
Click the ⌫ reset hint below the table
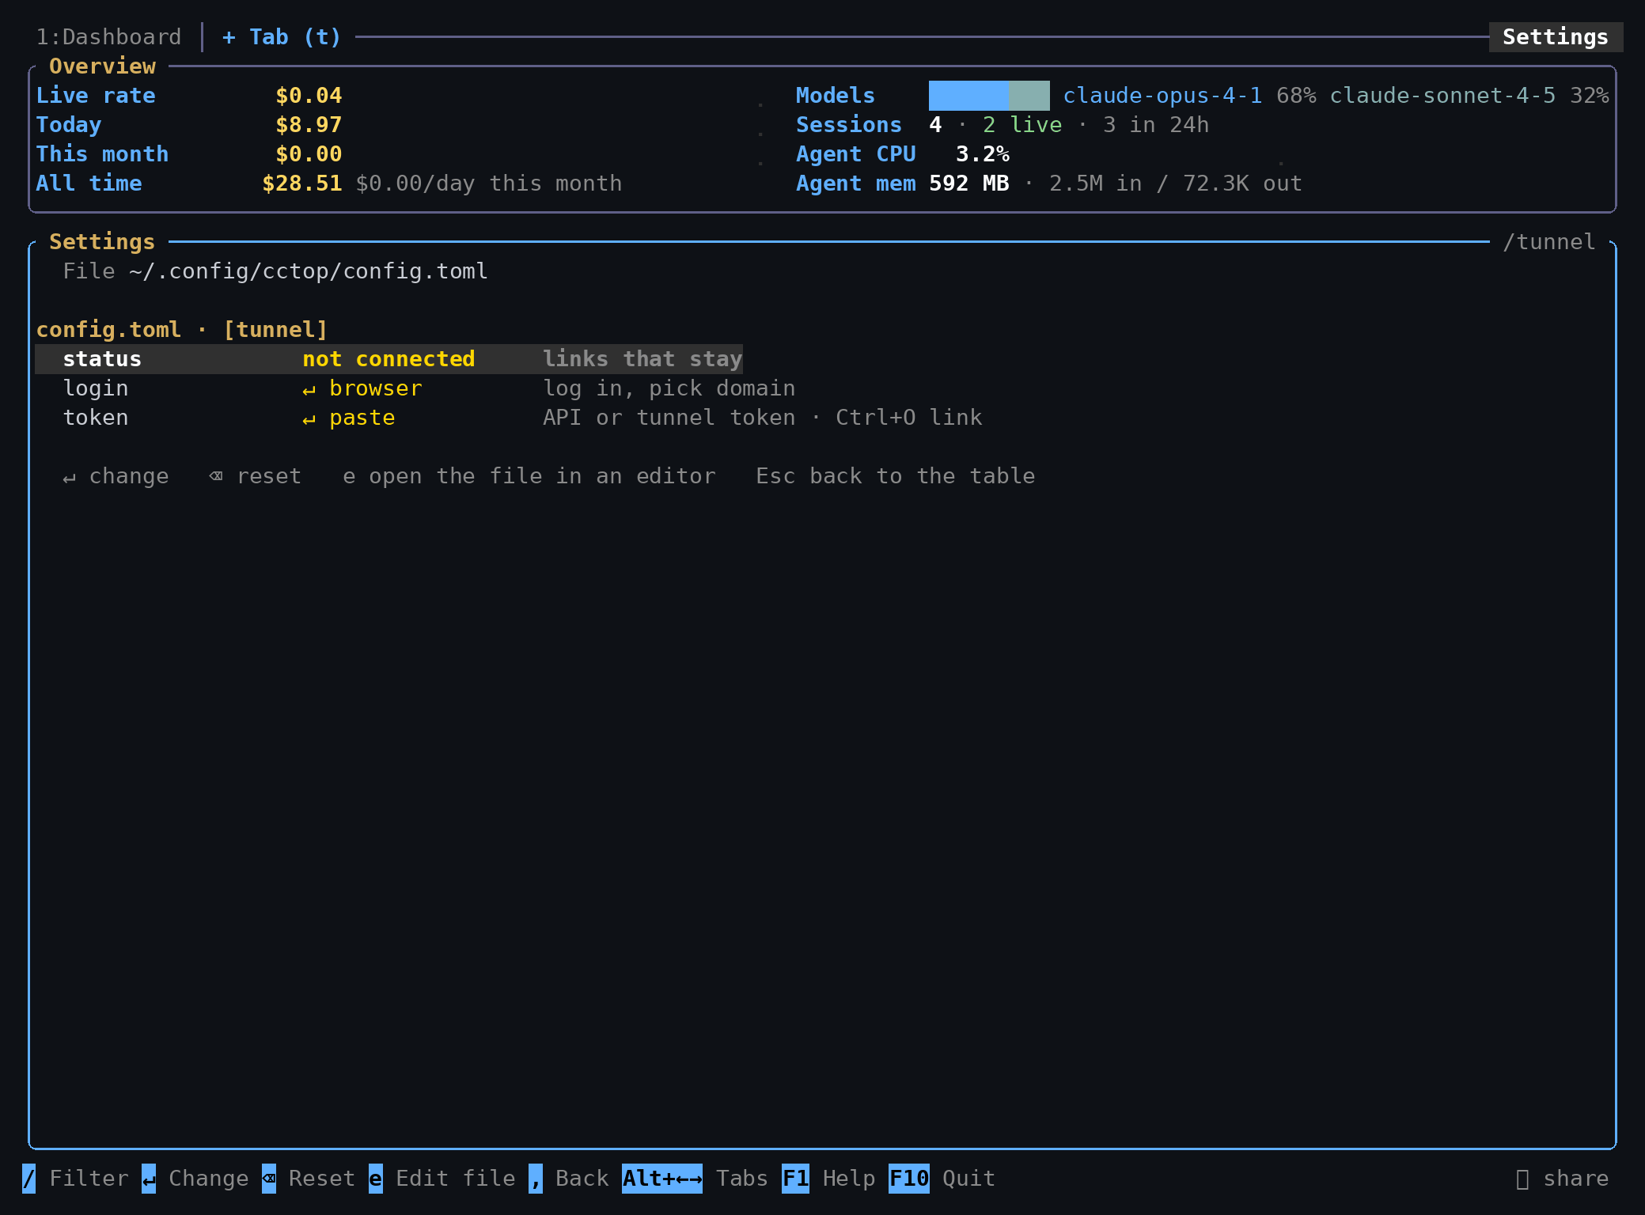(256, 476)
